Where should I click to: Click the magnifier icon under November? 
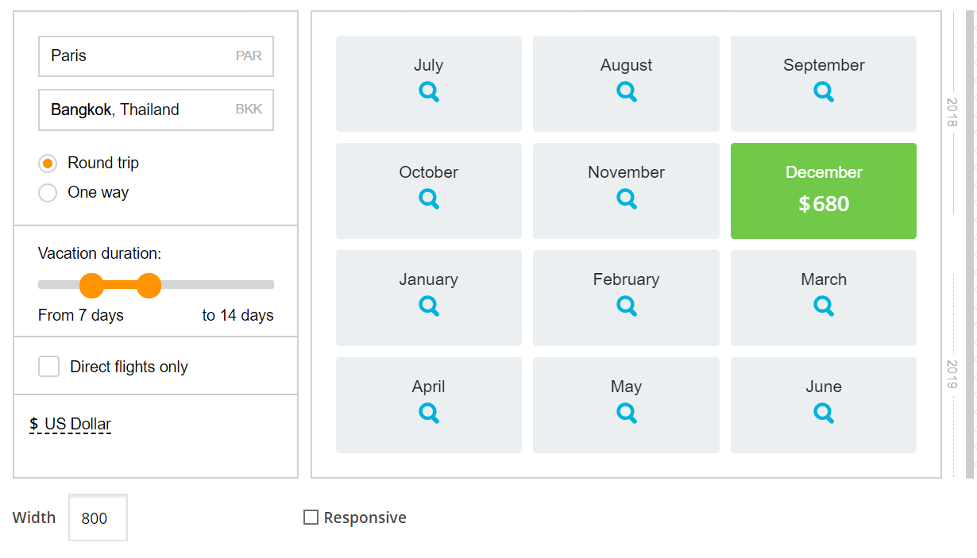click(x=627, y=199)
